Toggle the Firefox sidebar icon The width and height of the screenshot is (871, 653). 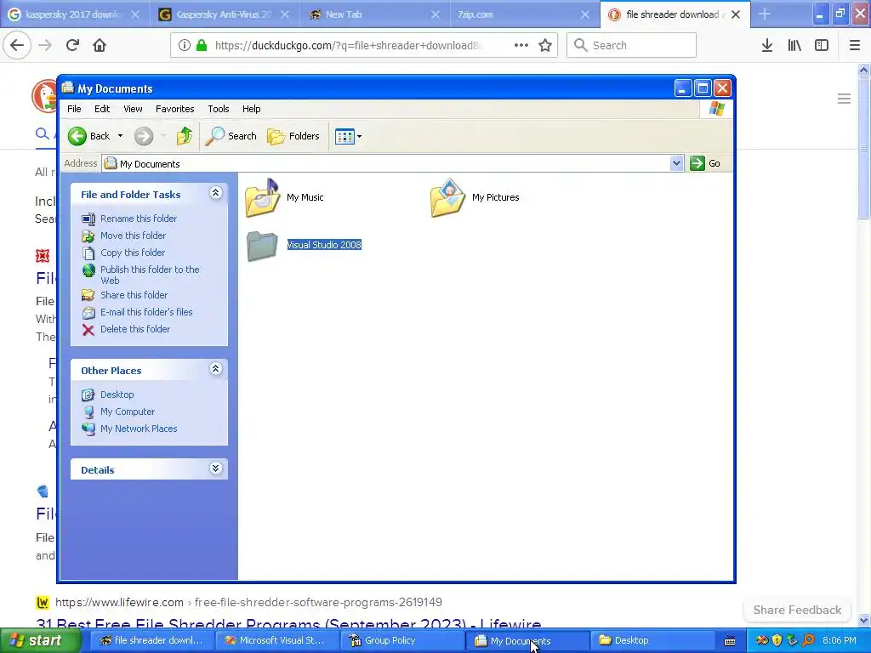pyautogui.click(x=822, y=46)
